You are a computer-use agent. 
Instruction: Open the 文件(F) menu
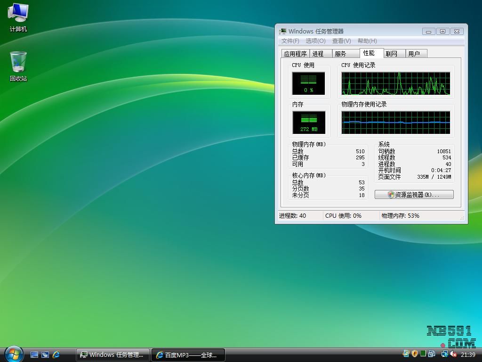(290, 41)
